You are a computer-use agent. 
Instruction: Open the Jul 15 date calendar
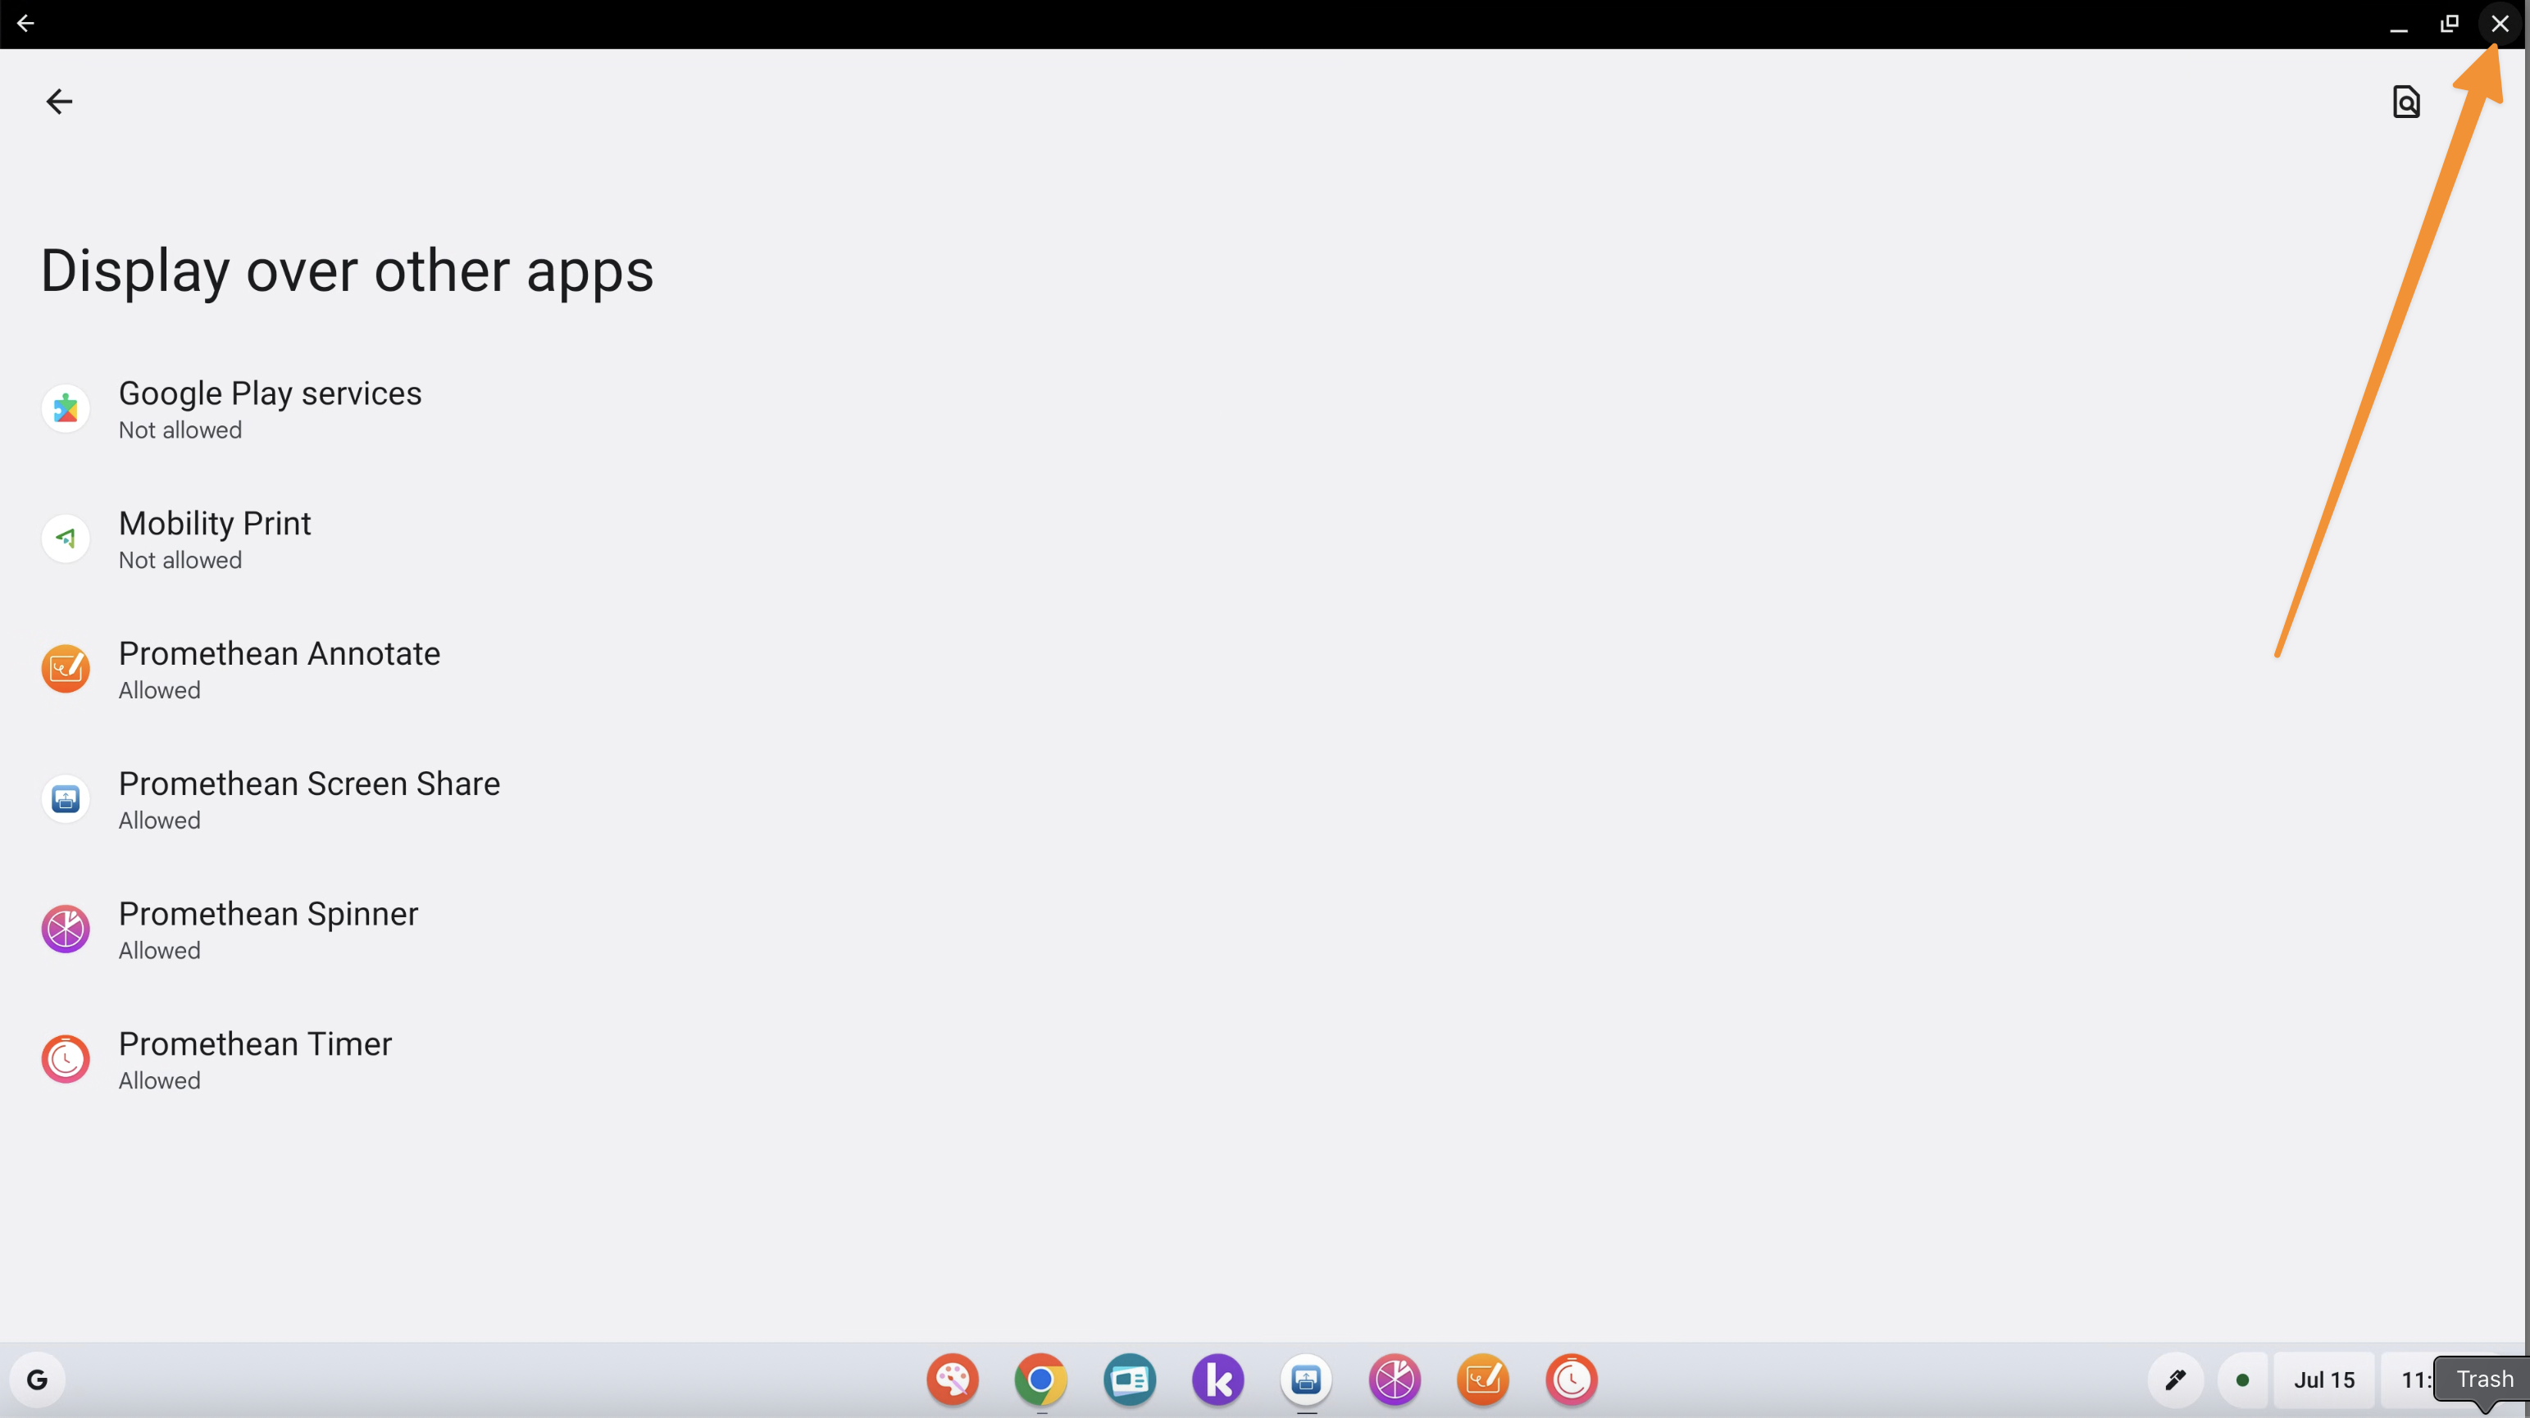[2323, 1379]
